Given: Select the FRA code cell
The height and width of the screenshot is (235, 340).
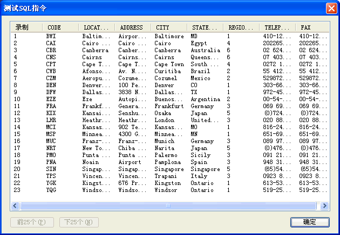Looking at the screenshot, I should pyautogui.click(x=51, y=106).
